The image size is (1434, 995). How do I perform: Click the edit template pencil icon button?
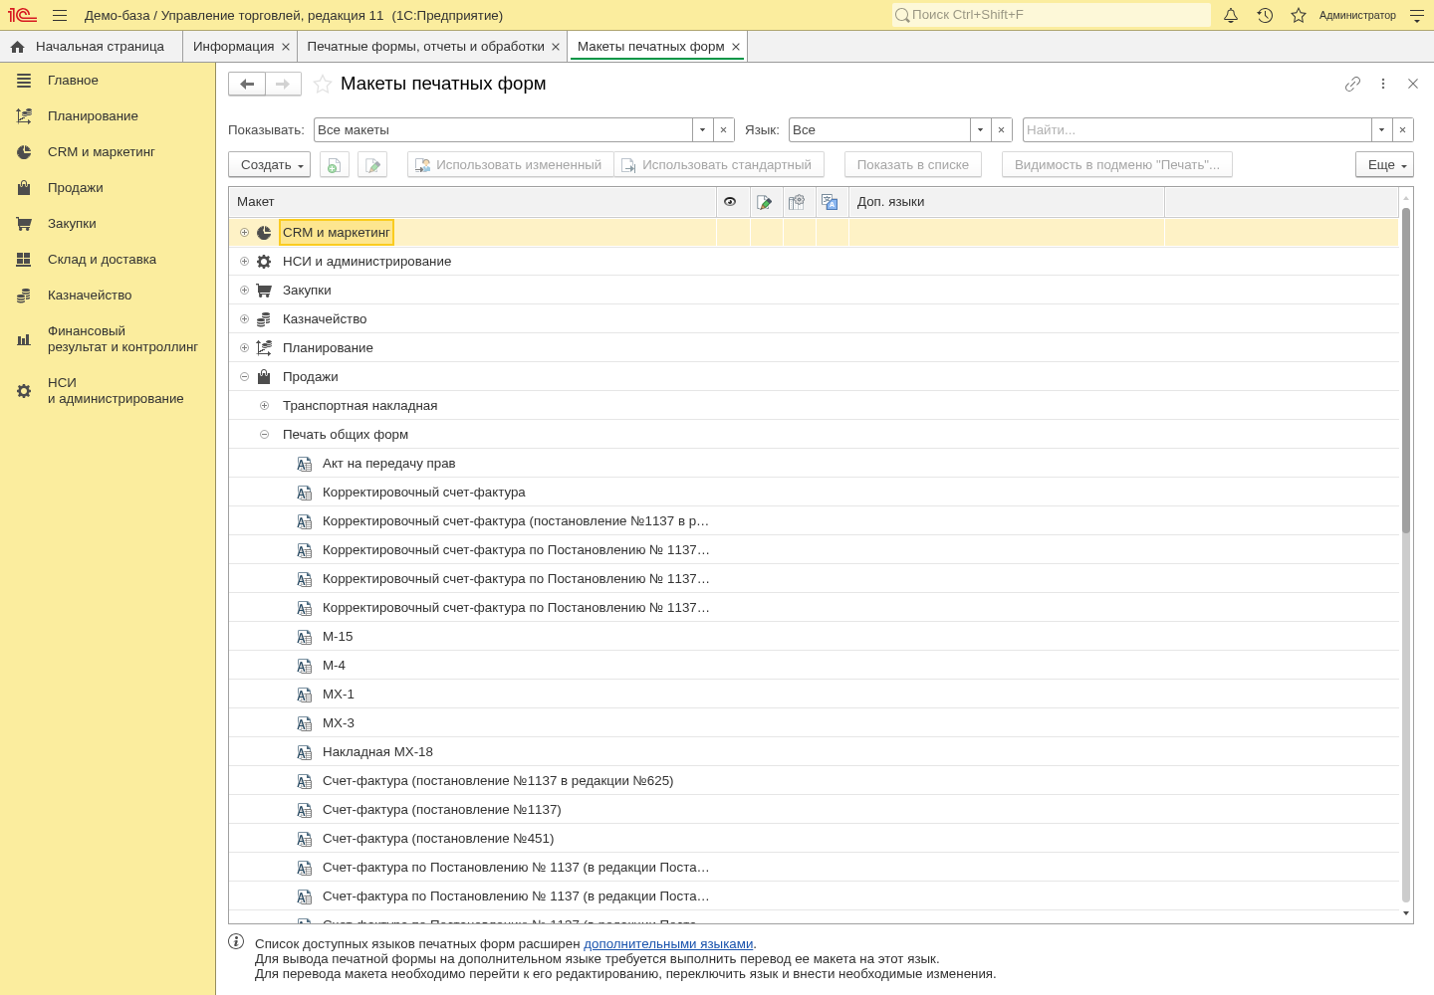[372, 165]
